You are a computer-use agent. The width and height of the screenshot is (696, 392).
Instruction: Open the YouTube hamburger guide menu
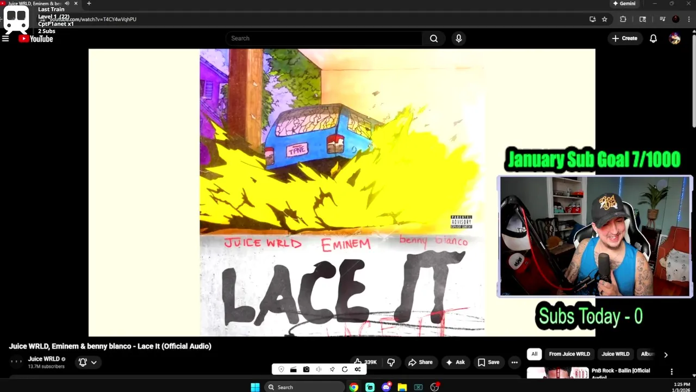coord(5,39)
